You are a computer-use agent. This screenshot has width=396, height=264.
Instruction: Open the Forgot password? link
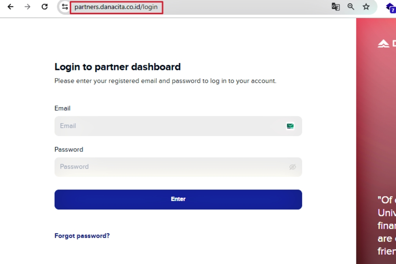point(82,236)
